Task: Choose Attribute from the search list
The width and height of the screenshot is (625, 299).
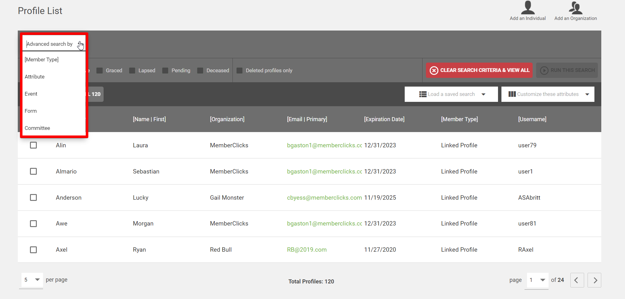Action: (x=54, y=77)
